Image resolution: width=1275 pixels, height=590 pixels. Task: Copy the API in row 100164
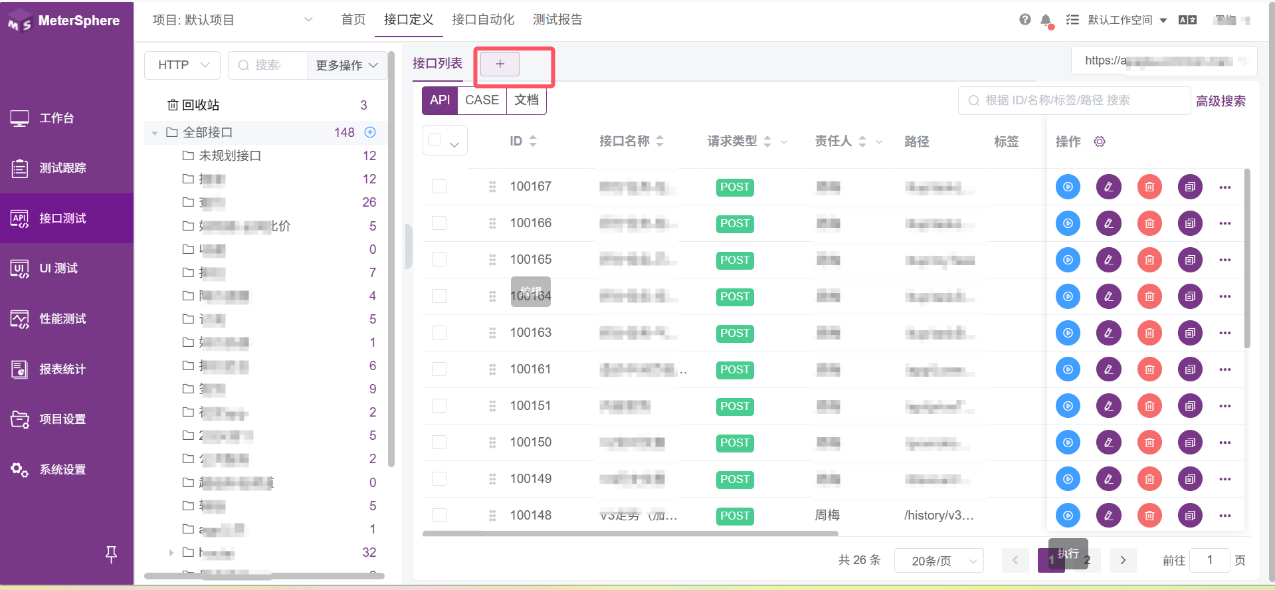click(1190, 296)
